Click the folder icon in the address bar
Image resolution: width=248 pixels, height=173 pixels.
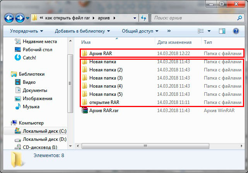tap(34, 18)
